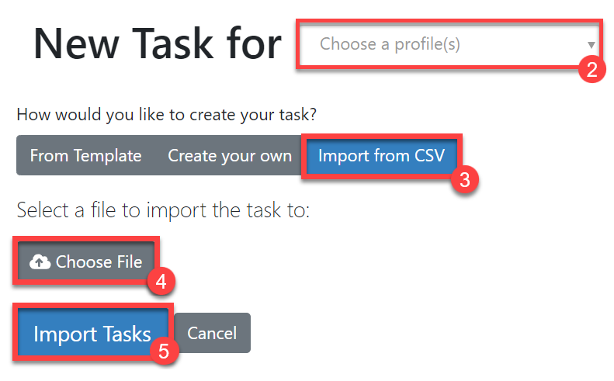This screenshot has height=381, width=614.
Task: Click the red number 2 badge
Action: tap(591, 70)
